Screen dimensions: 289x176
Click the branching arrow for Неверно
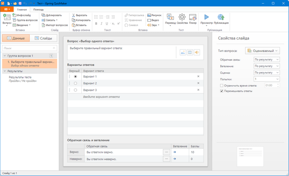(x=175, y=159)
